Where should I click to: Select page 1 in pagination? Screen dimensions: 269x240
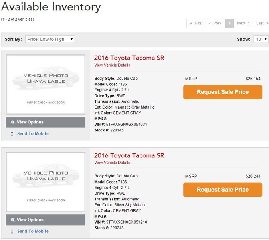coord(229,23)
